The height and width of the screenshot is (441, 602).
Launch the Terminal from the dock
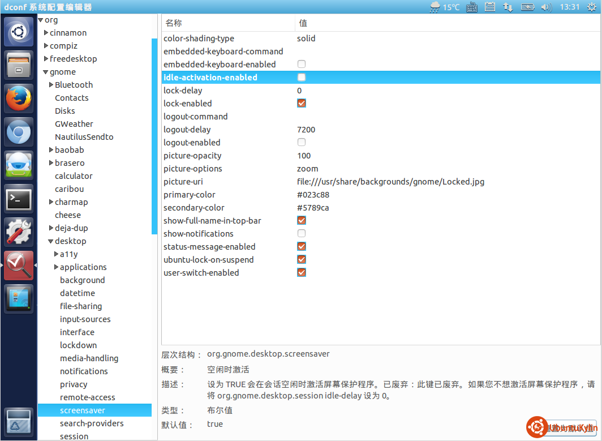(x=19, y=199)
